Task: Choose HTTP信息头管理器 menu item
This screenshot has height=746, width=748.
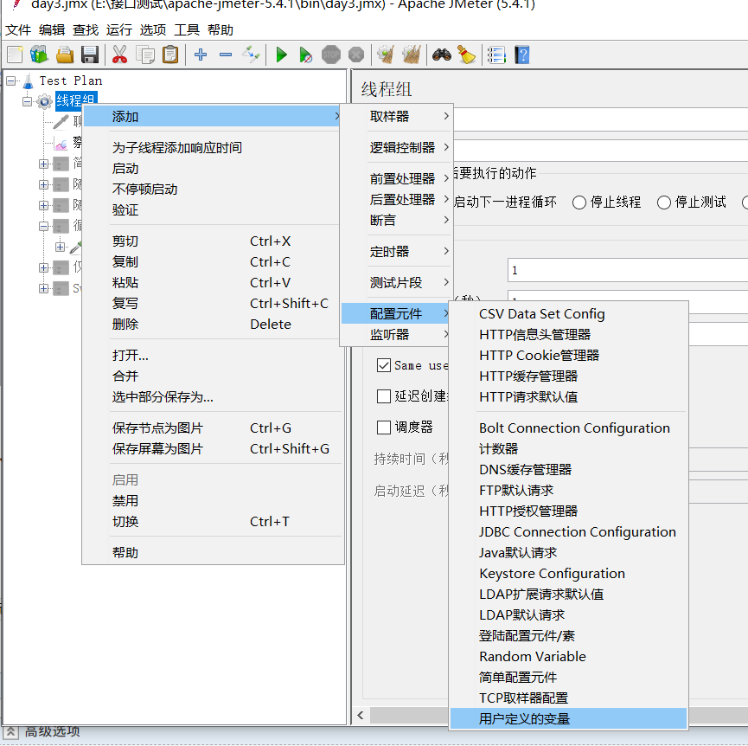Action: [568, 335]
